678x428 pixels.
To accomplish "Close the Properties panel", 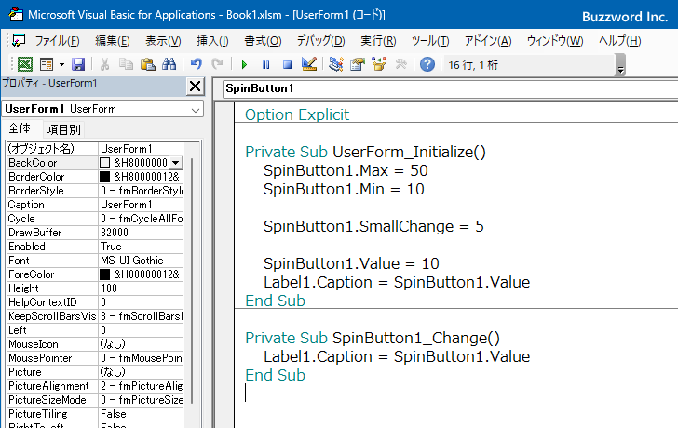I will coord(195,87).
